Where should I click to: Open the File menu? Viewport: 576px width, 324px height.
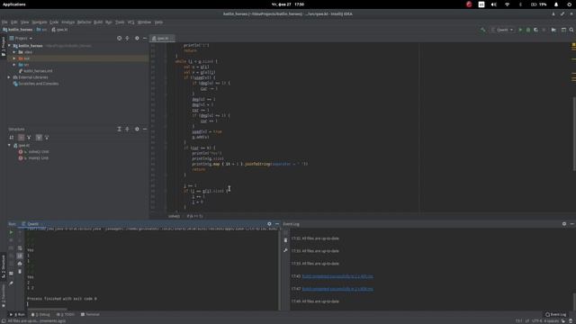[x=4, y=22]
